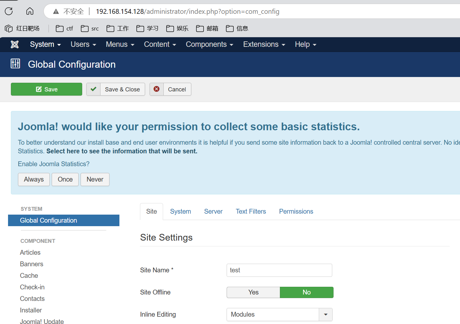Set Site Offline to Yes
The image size is (460, 324).
coord(253,292)
